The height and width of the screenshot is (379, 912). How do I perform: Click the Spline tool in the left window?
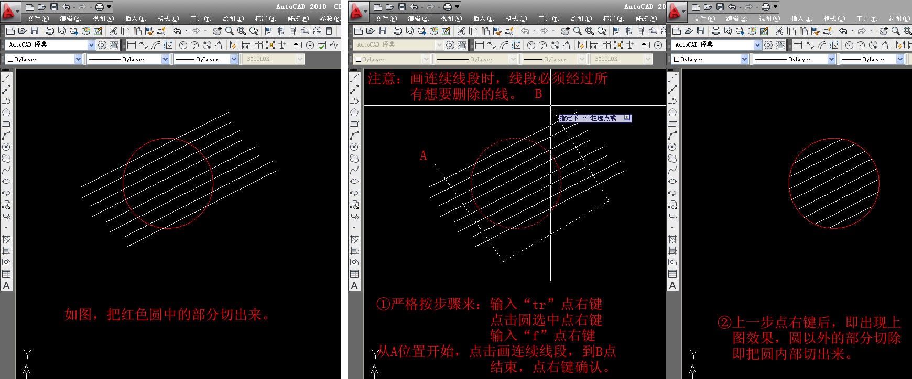6,170
